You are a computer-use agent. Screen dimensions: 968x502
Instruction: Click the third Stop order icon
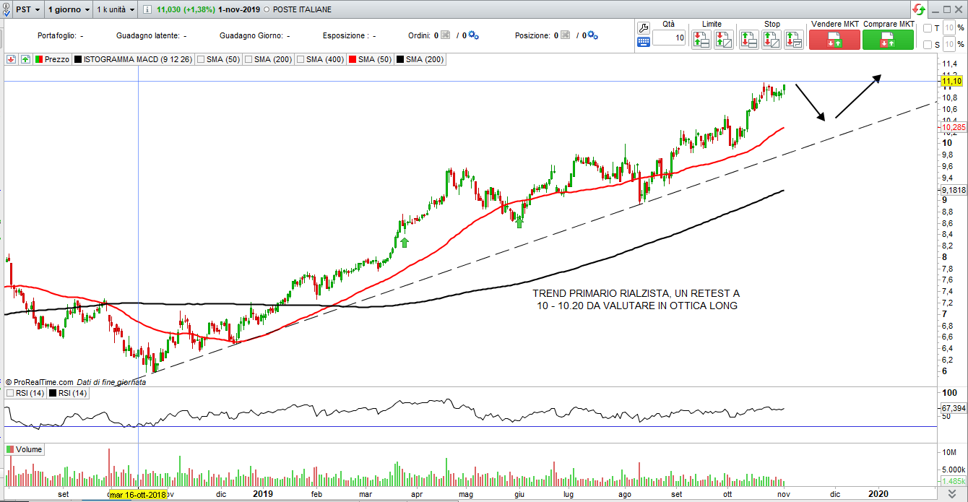(794, 40)
